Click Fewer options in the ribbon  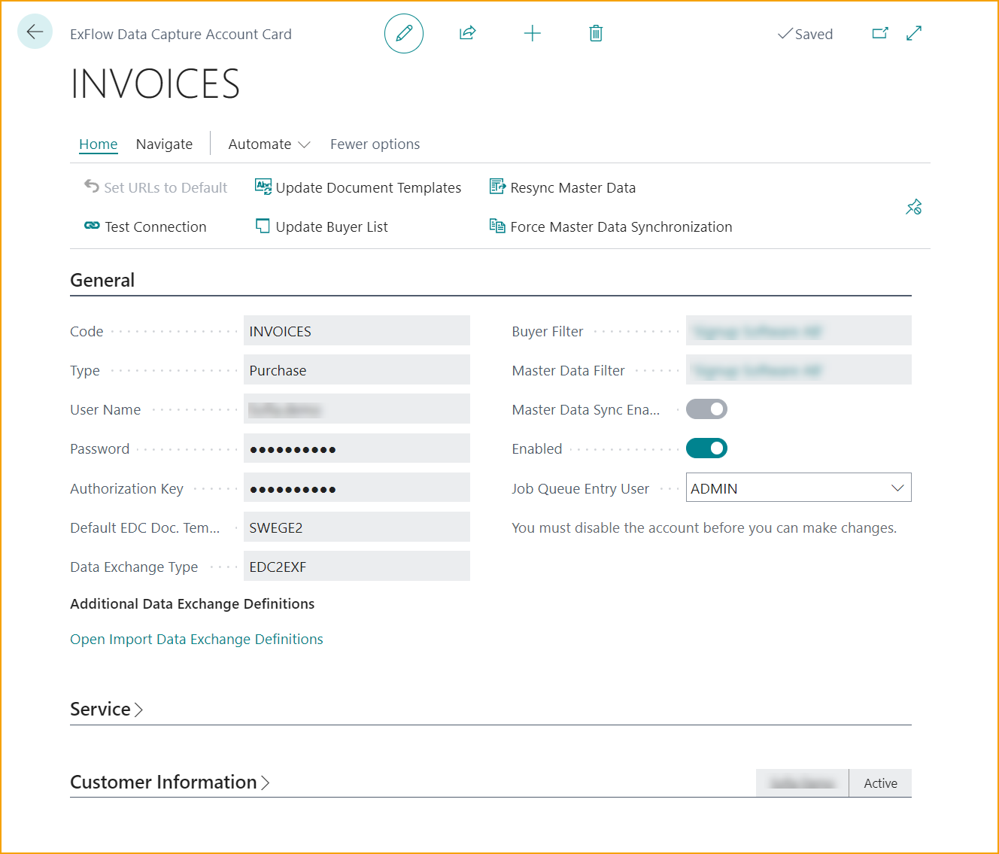375,144
